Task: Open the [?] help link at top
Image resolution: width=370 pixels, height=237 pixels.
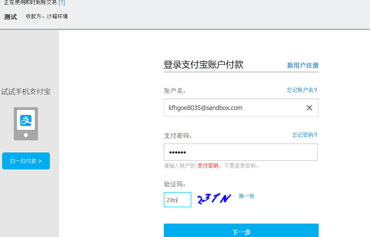Action: [62, 2]
